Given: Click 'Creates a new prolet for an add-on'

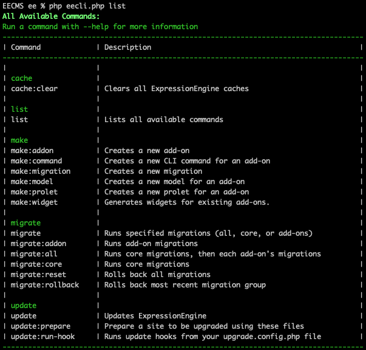Looking at the screenshot, I should pos(177,192).
